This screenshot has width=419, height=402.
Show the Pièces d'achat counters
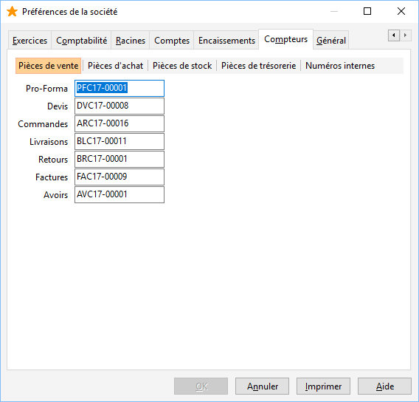(115, 66)
